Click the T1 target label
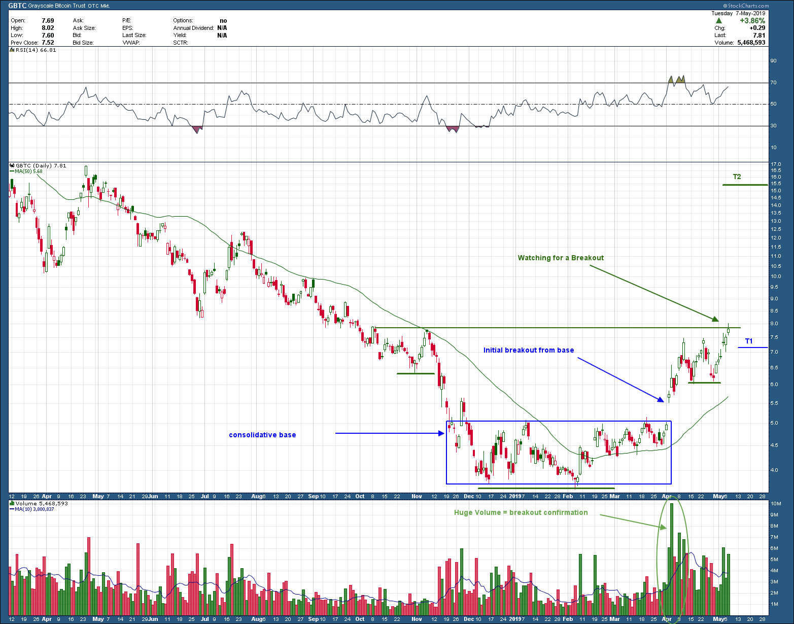 click(x=749, y=341)
